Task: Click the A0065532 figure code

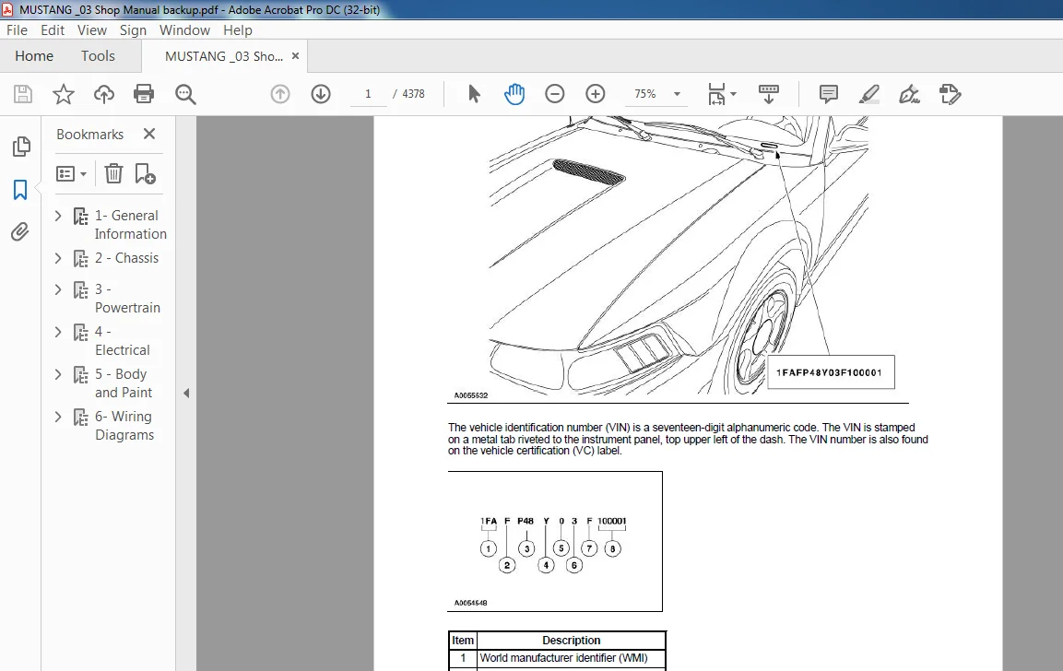Action: [470, 395]
